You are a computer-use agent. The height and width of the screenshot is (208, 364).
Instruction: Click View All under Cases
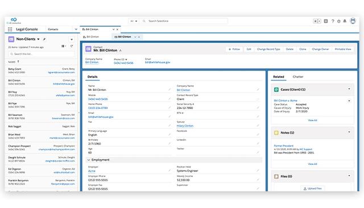(x=312, y=120)
